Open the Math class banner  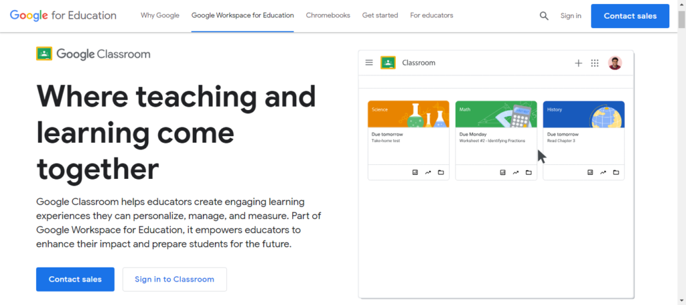pyautogui.click(x=496, y=114)
